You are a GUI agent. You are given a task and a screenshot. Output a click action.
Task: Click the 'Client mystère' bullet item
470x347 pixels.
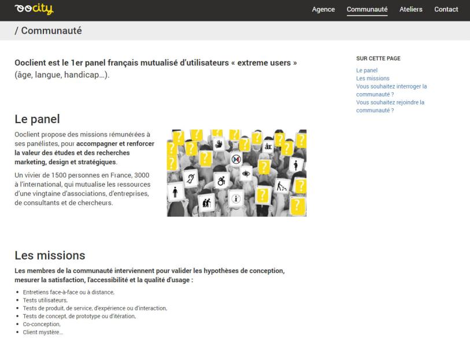43,333
